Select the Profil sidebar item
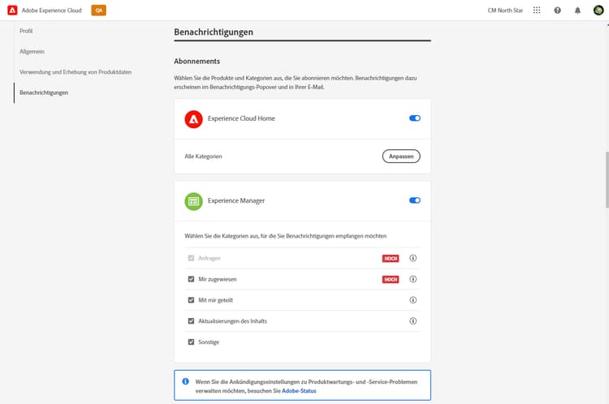The height and width of the screenshot is (404, 609). click(26, 31)
